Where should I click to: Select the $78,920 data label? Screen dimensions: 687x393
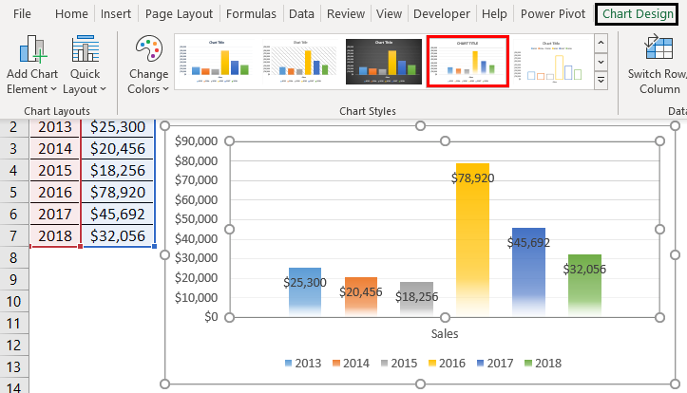(x=473, y=178)
